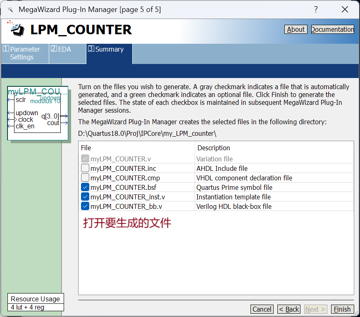360x317 pixels.
Task: Click the q[3..0] output port label
Action: tap(50, 116)
